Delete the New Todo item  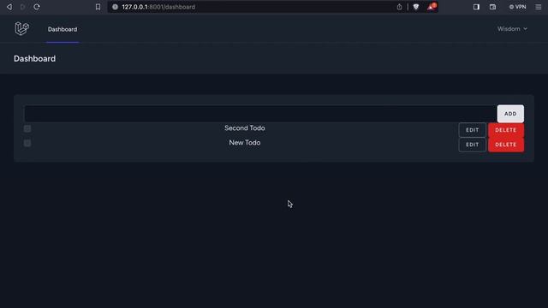pos(506,145)
